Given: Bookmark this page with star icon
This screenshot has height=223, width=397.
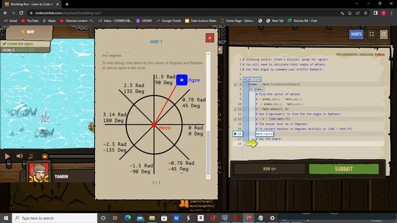Looking at the screenshot, I should tap(365, 13).
